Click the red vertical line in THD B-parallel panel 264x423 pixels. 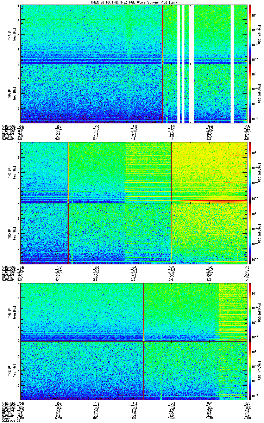coord(68,233)
